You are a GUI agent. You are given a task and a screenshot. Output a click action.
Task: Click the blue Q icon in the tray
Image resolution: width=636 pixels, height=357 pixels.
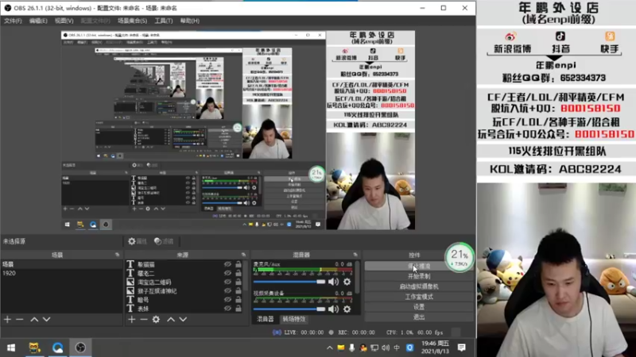pyautogui.click(x=410, y=347)
